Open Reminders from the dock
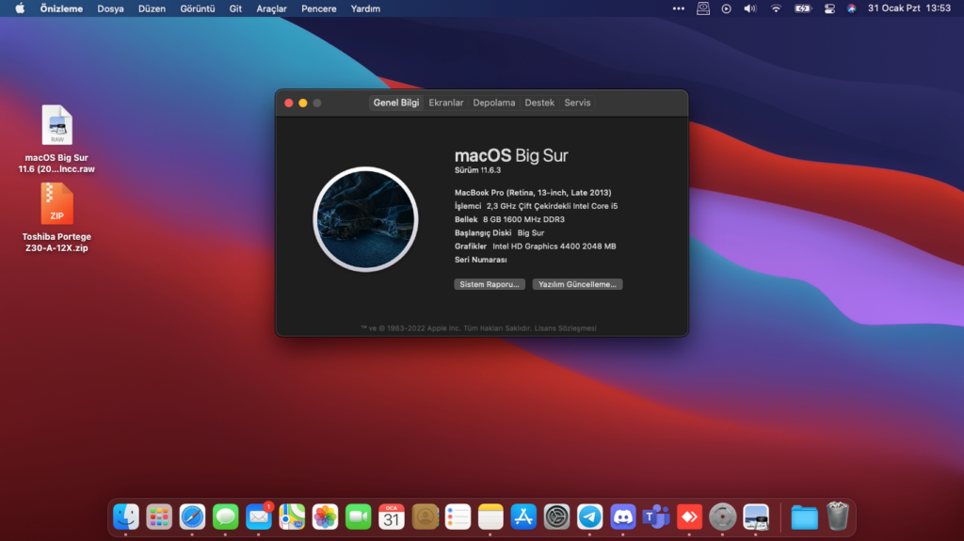Viewport: 964px width, 541px height. 458,517
